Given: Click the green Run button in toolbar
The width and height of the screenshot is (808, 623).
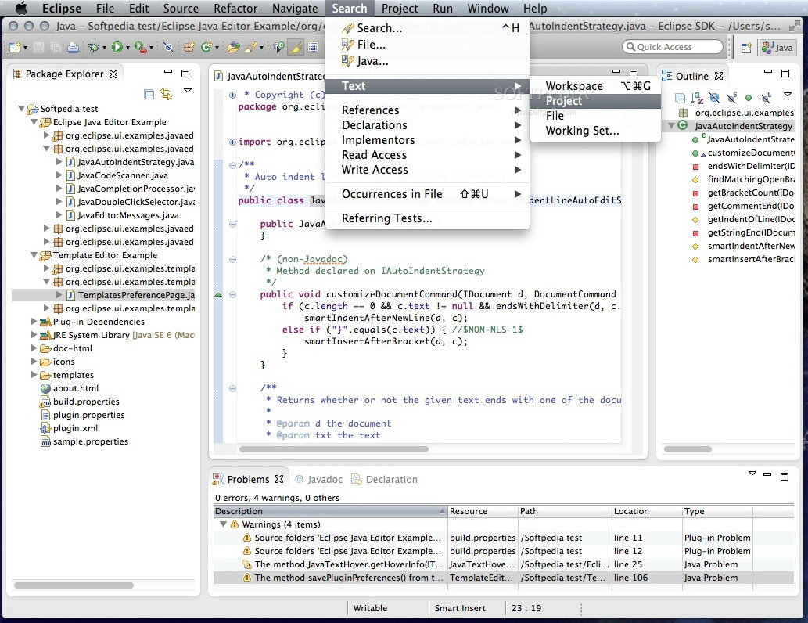Looking at the screenshot, I should 117,48.
